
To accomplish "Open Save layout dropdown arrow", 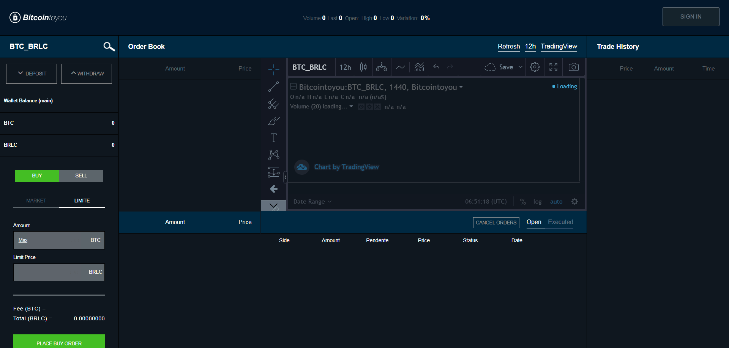I will pos(521,67).
